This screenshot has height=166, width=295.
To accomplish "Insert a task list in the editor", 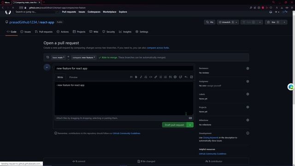I will (170, 77).
